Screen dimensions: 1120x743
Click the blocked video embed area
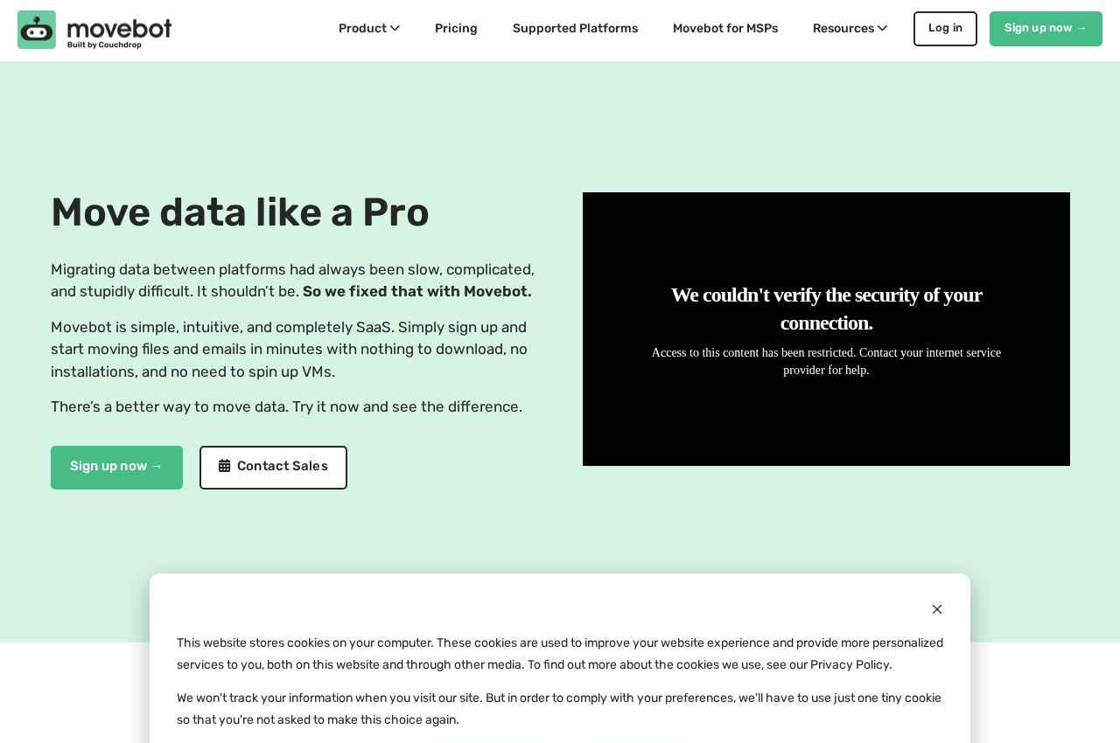[x=826, y=329]
